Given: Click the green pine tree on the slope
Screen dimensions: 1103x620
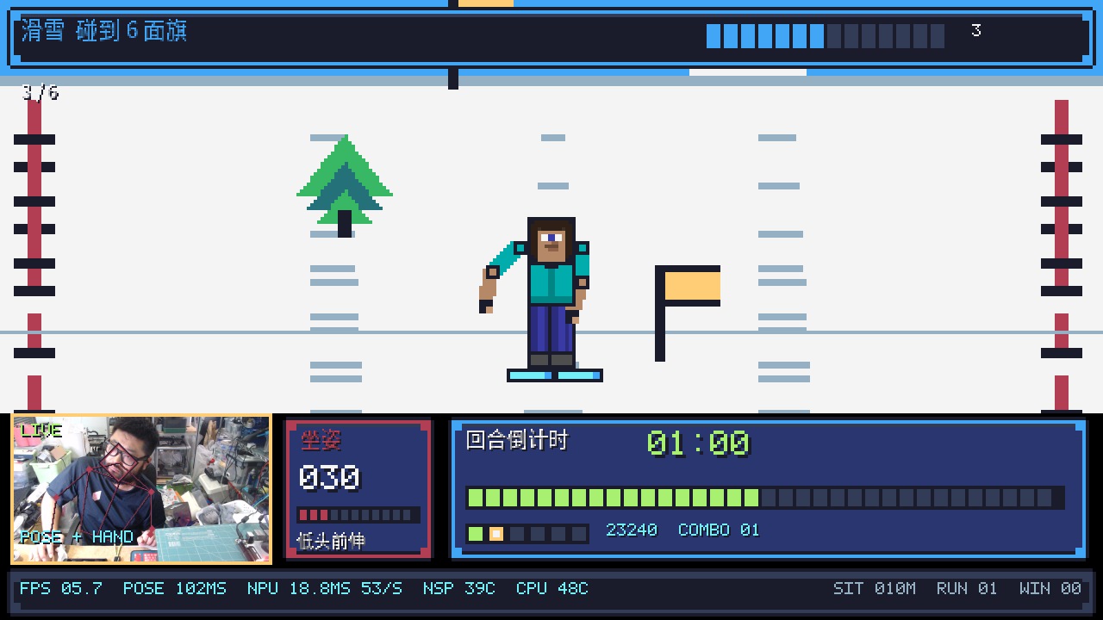Looking at the screenshot, I should [345, 186].
